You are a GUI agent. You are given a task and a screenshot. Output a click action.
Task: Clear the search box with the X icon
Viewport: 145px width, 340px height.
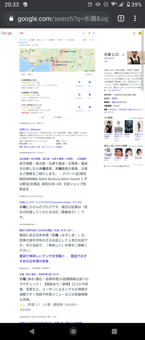click(84, 33)
